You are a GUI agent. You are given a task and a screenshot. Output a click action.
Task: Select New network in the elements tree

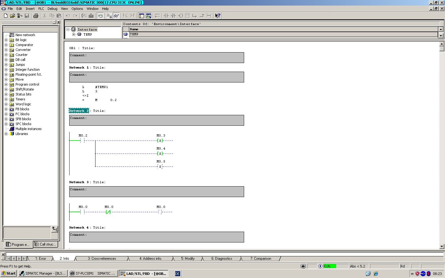[x=25, y=35]
